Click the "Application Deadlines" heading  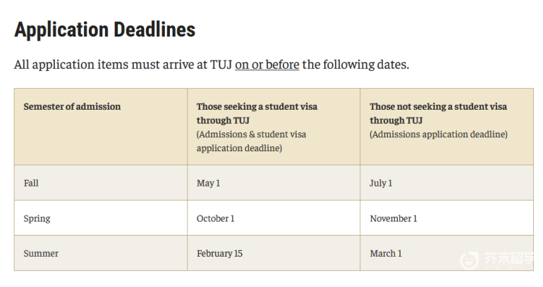[x=104, y=30]
